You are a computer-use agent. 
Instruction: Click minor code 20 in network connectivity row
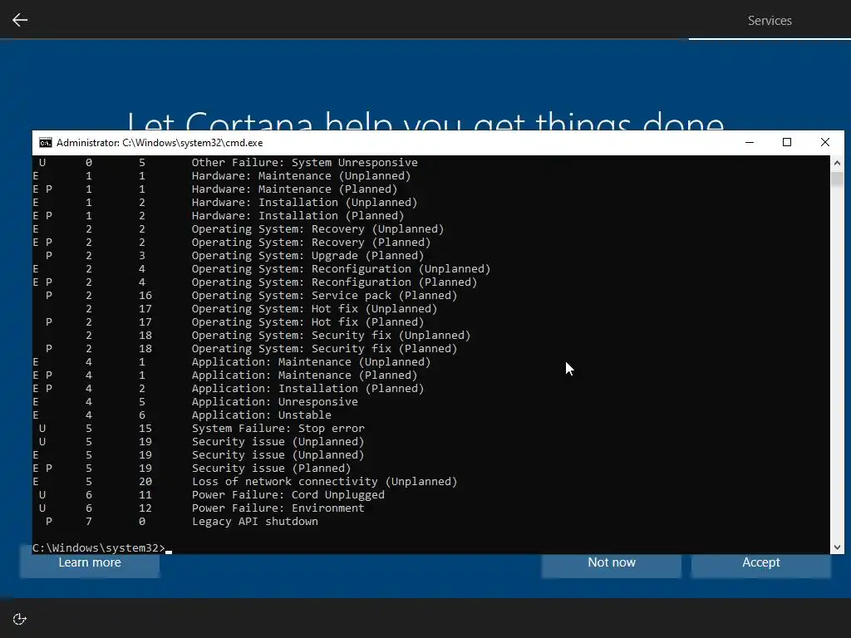tap(145, 481)
